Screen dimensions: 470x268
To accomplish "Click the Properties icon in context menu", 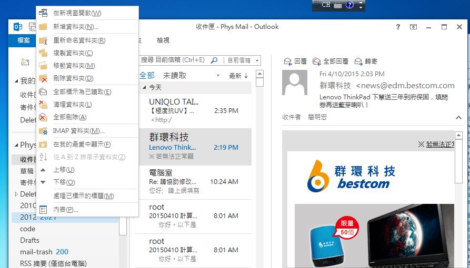I will pos(43,210).
